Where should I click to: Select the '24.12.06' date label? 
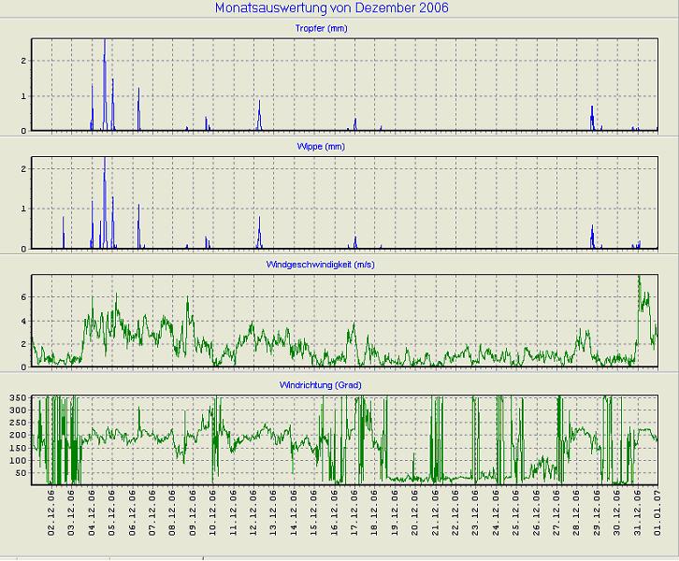pyautogui.click(x=497, y=516)
